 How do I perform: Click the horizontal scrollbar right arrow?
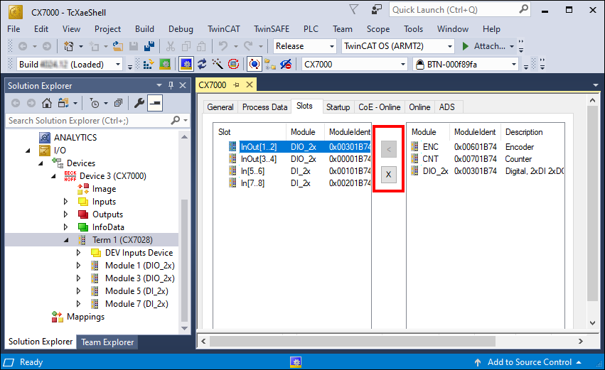(x=580, y=341)
